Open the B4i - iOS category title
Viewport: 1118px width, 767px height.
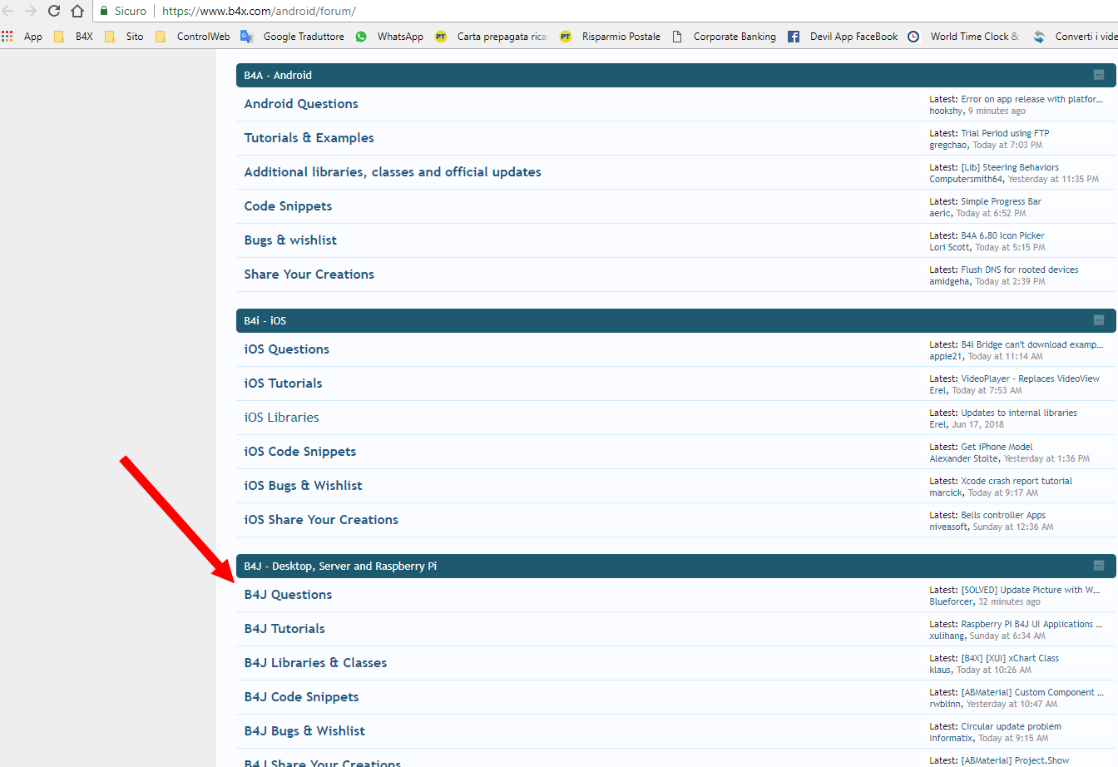[265, 320]
